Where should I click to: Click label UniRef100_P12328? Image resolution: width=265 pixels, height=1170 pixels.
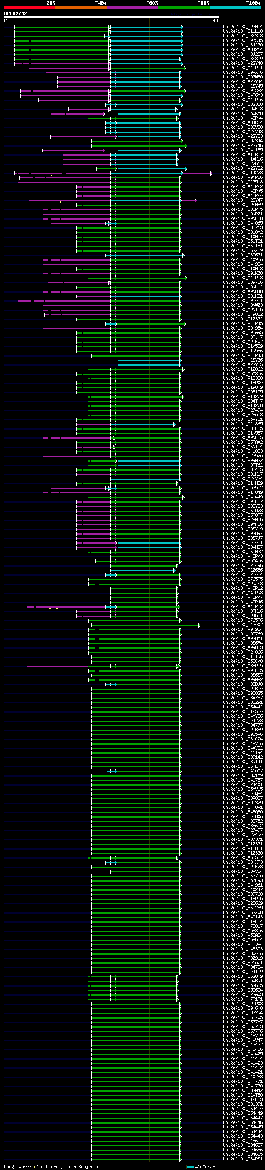coord(243,379)
